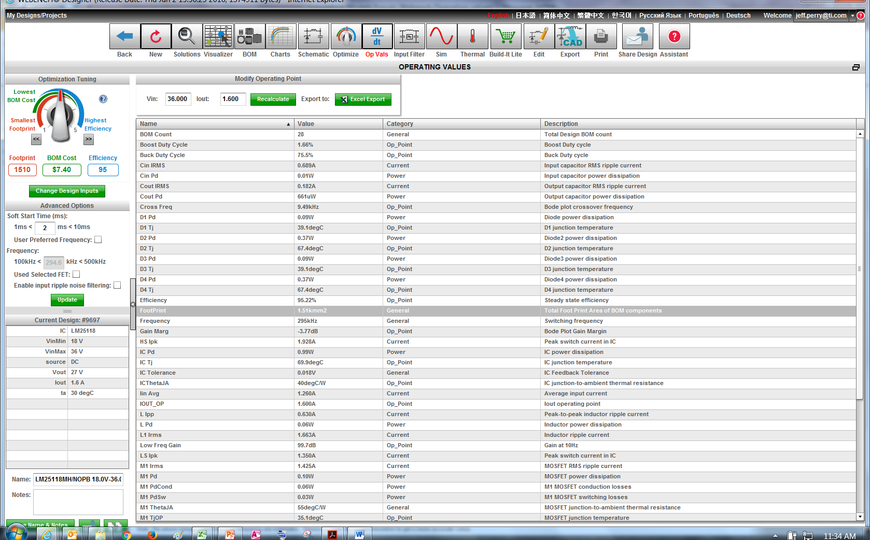Viewport: 870px width, 540px height.
Task: Click the Soft Start Time field
Action: coord(45,228)
